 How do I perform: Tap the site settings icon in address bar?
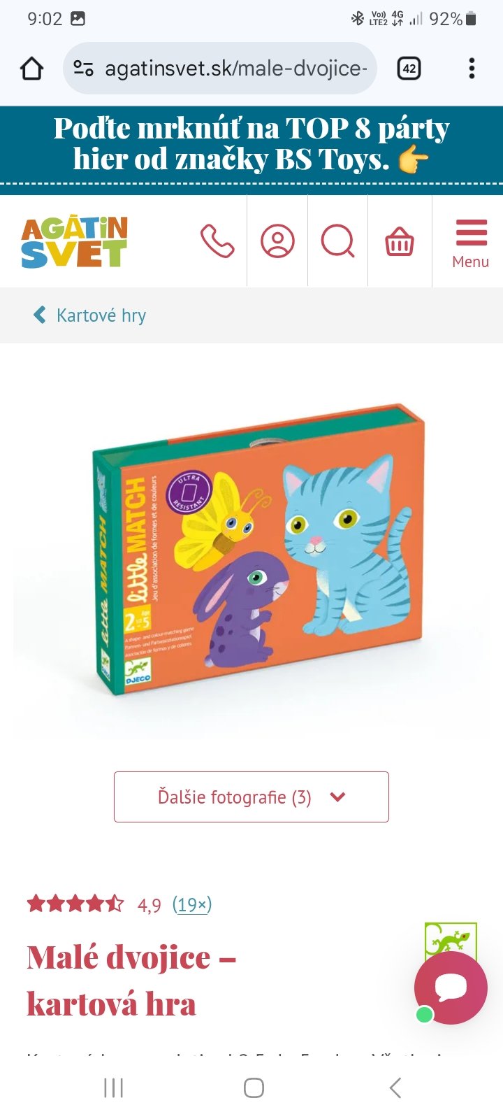(84, 69)
